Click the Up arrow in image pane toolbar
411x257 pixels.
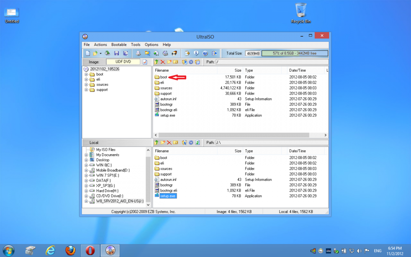pos(156,62)
